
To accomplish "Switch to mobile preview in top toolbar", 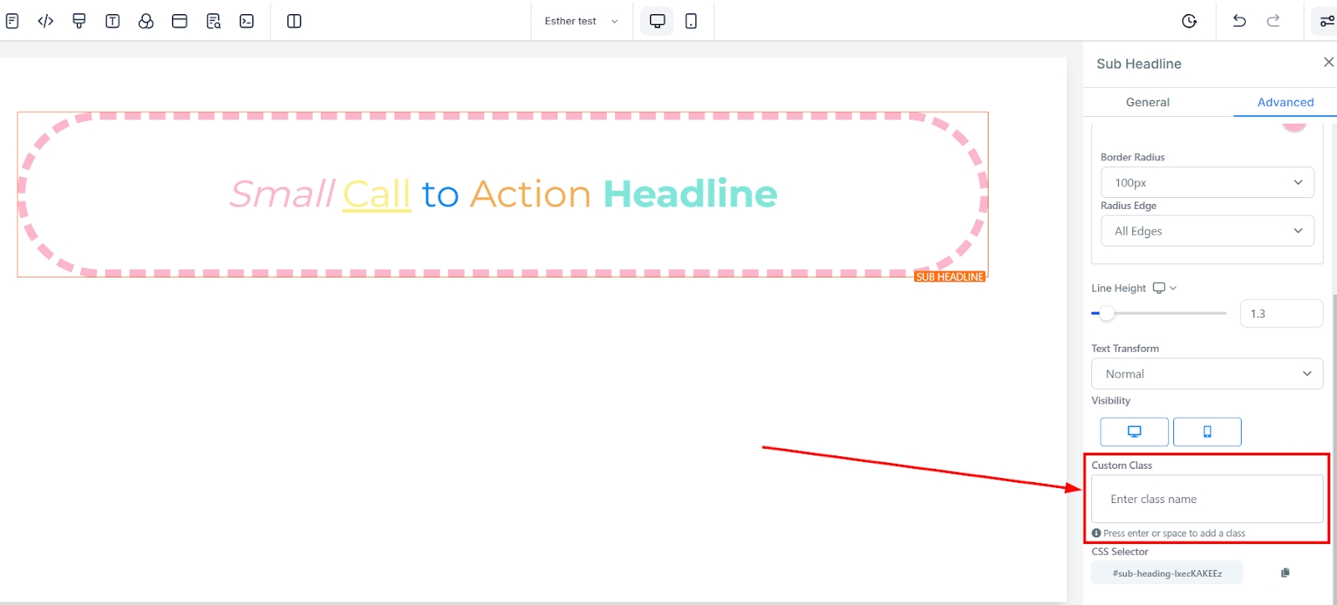I will 691,21.
